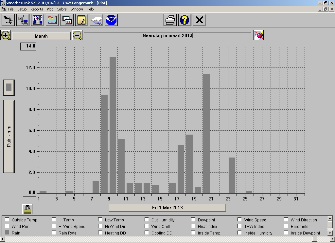Enable the THW Index checkbox

tap(239, 226)
